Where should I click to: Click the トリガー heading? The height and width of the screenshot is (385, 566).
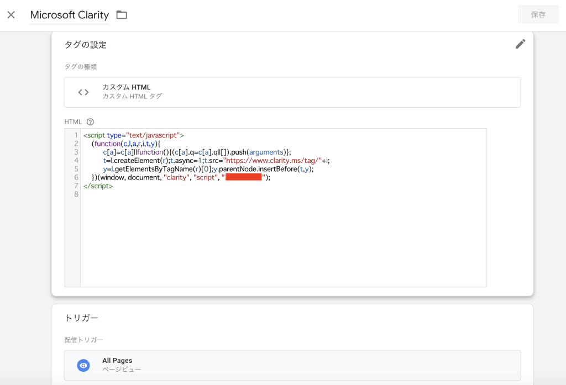(x=81, y=318)
